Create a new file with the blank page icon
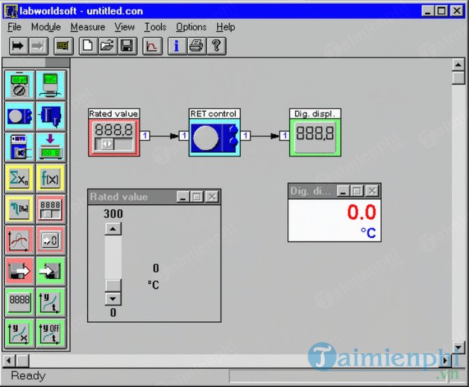469x387 pixels. [88, 45]
